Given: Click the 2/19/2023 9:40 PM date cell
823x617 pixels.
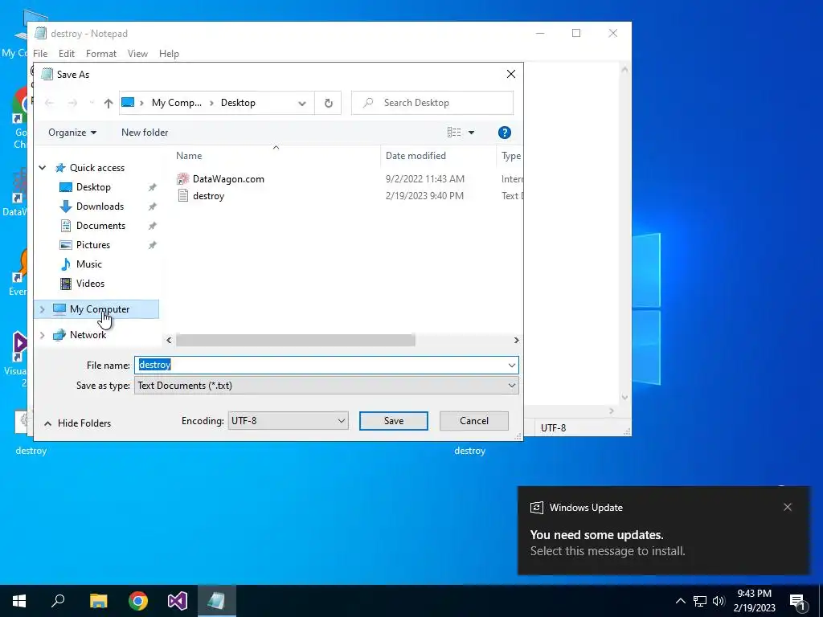Looking at the screenshot, I should [424, 196].
